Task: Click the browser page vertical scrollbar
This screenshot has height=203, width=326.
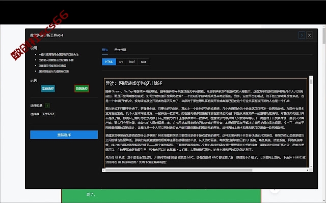Action: (324, 35)
